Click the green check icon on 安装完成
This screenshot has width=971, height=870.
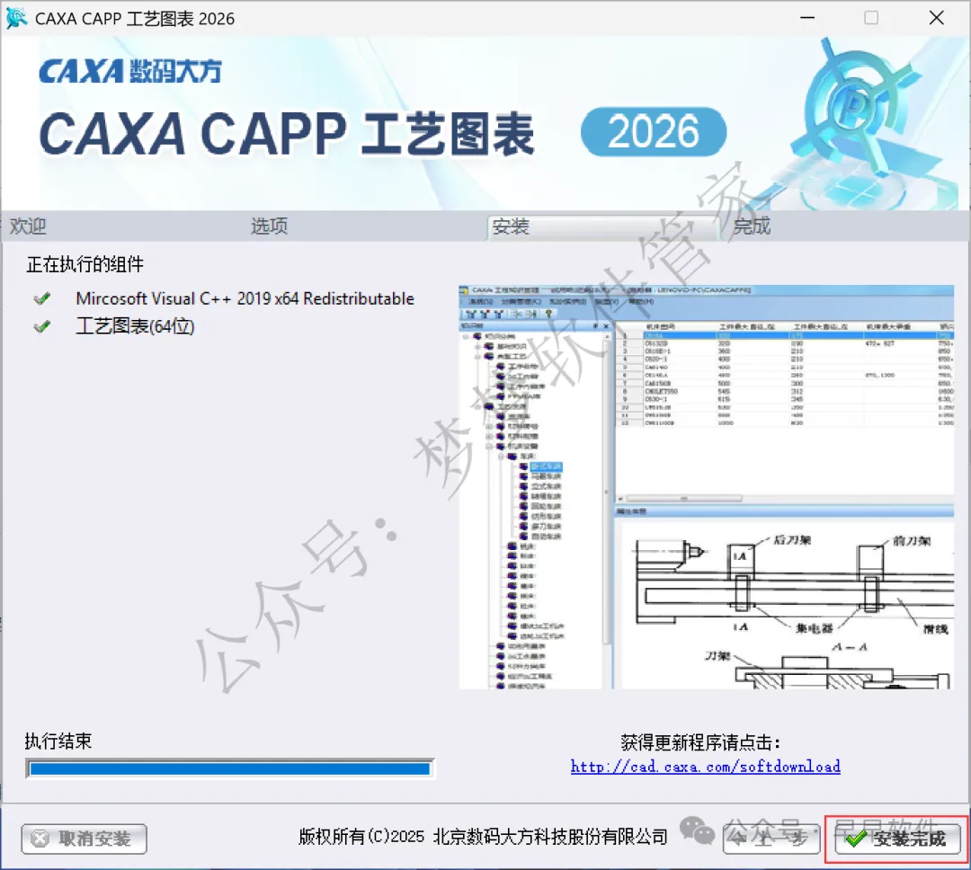tap(856, 839)
